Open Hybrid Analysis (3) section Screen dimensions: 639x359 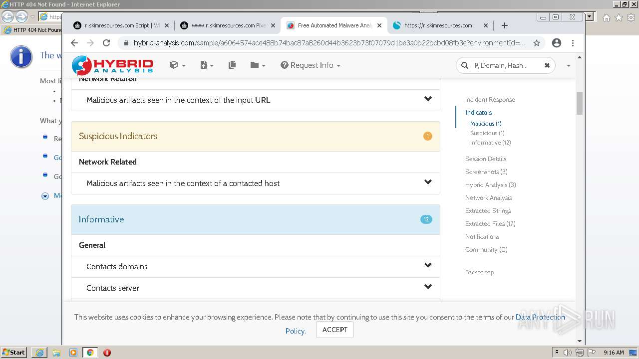coord(491,185)
